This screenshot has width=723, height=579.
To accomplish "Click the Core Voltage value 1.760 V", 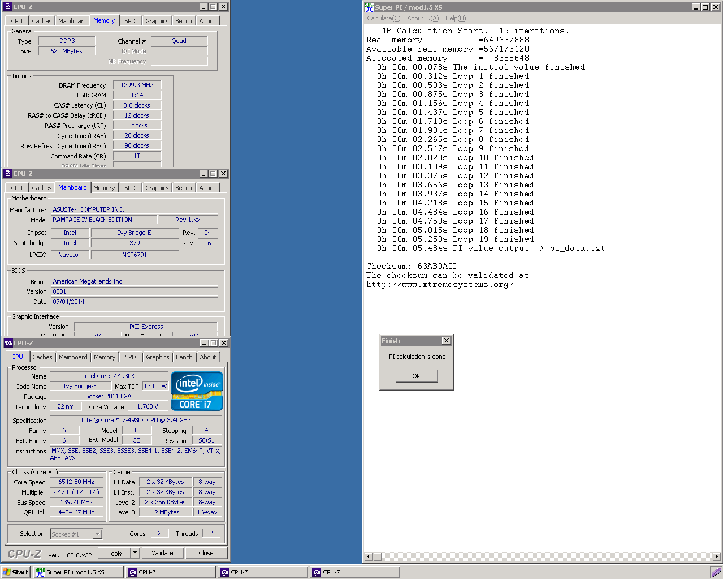I will click(x=148, y=406).
